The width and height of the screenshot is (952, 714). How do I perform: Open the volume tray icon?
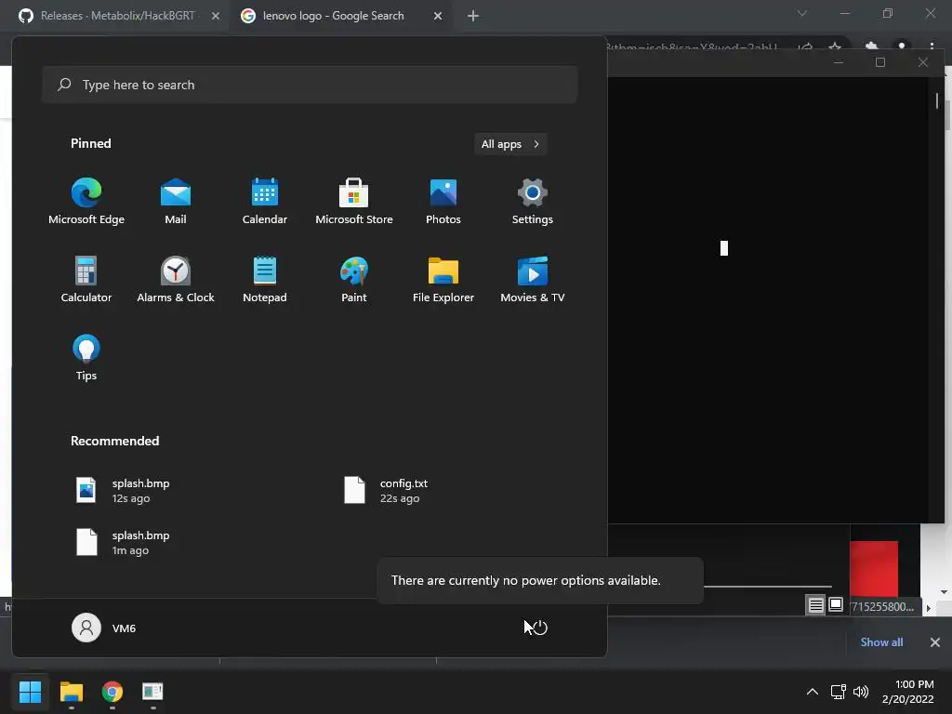pos(861,692)
